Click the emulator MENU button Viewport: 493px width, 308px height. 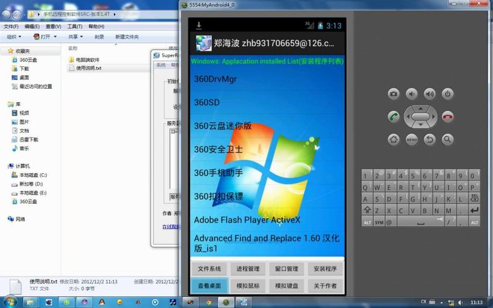[x=411, y=139]
